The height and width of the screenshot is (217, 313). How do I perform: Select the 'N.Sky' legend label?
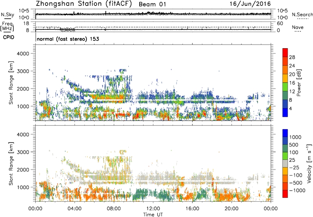click(x=7, y=14)
